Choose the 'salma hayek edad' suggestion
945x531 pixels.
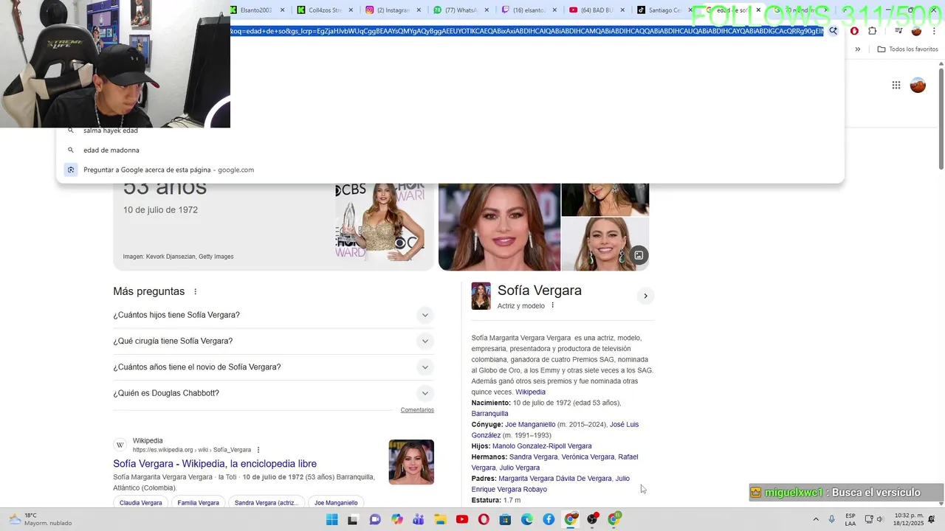[x=111, y=131]
